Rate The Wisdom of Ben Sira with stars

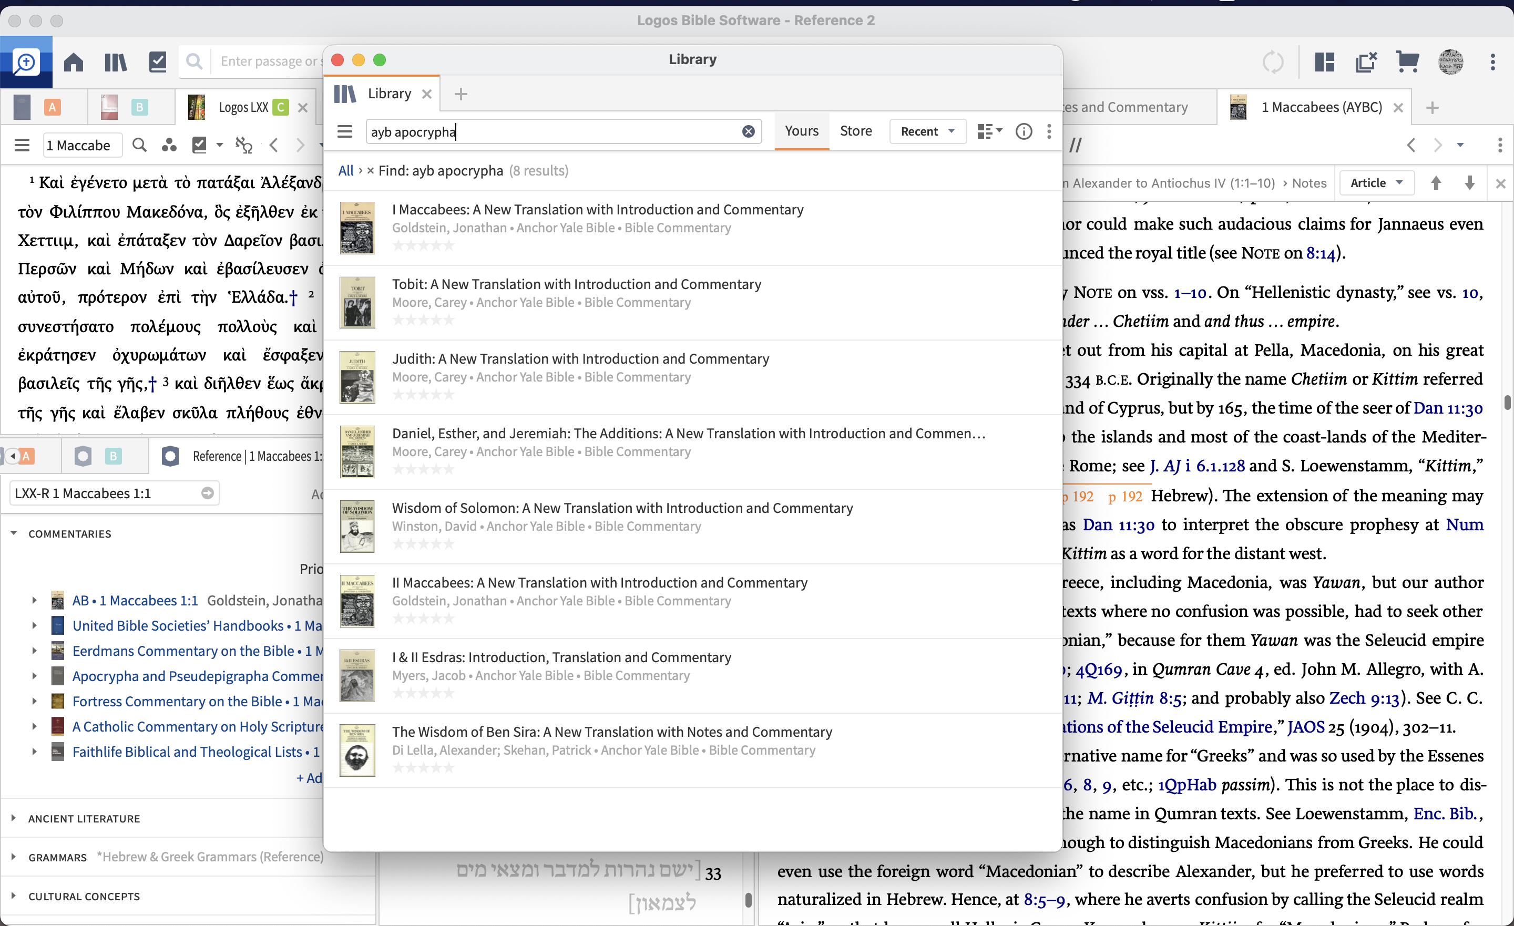point(423,767)
